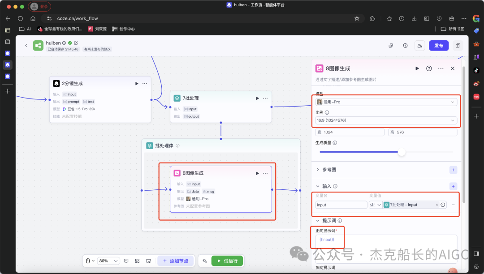Collapse the 提示词 section
This screenshot has height=274, width=484.
[318, 221]
